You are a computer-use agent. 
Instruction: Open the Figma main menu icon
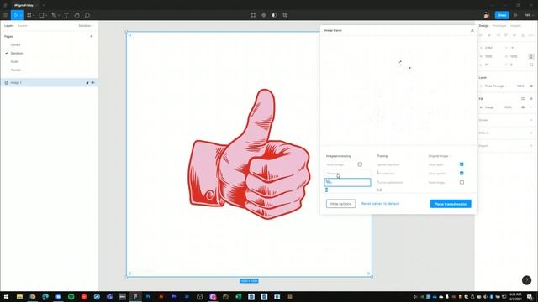tap(6, 15)
